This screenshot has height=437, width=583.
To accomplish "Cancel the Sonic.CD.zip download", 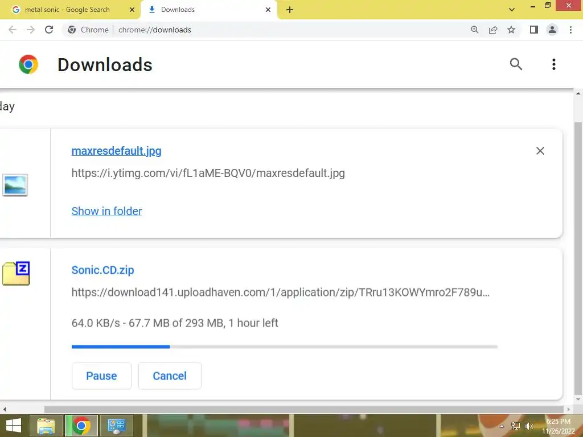I will pyautogui.click(x=170, y=376).
